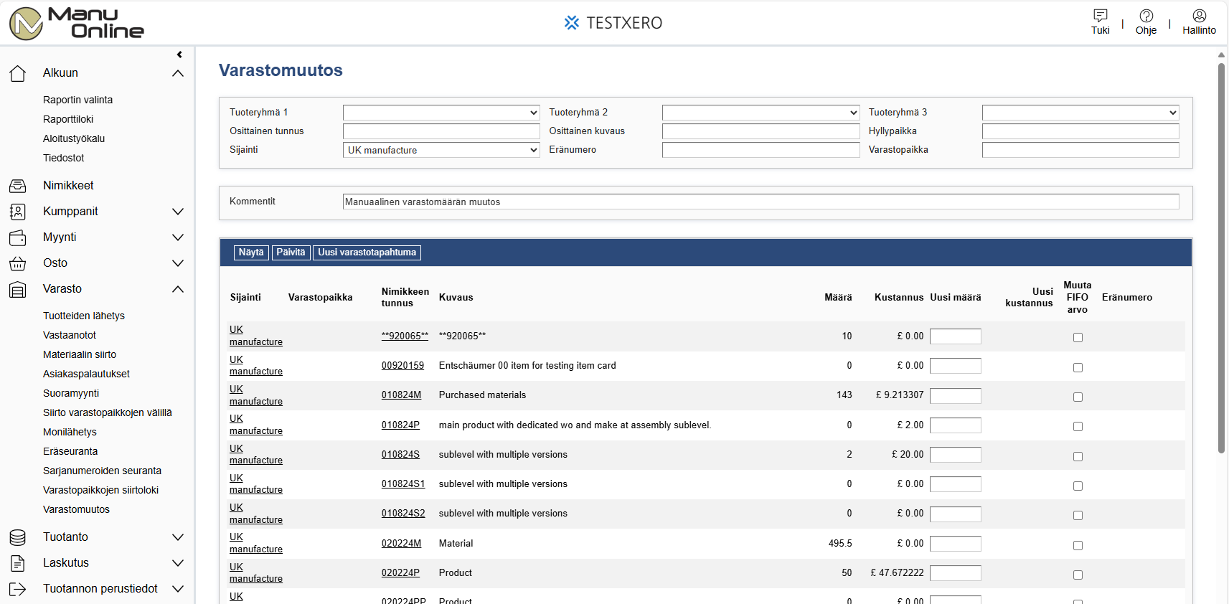The width and height of the screenshot is (1229, 604).
Task: Focus the Kommentit text field
Action: tap(761, 202)
